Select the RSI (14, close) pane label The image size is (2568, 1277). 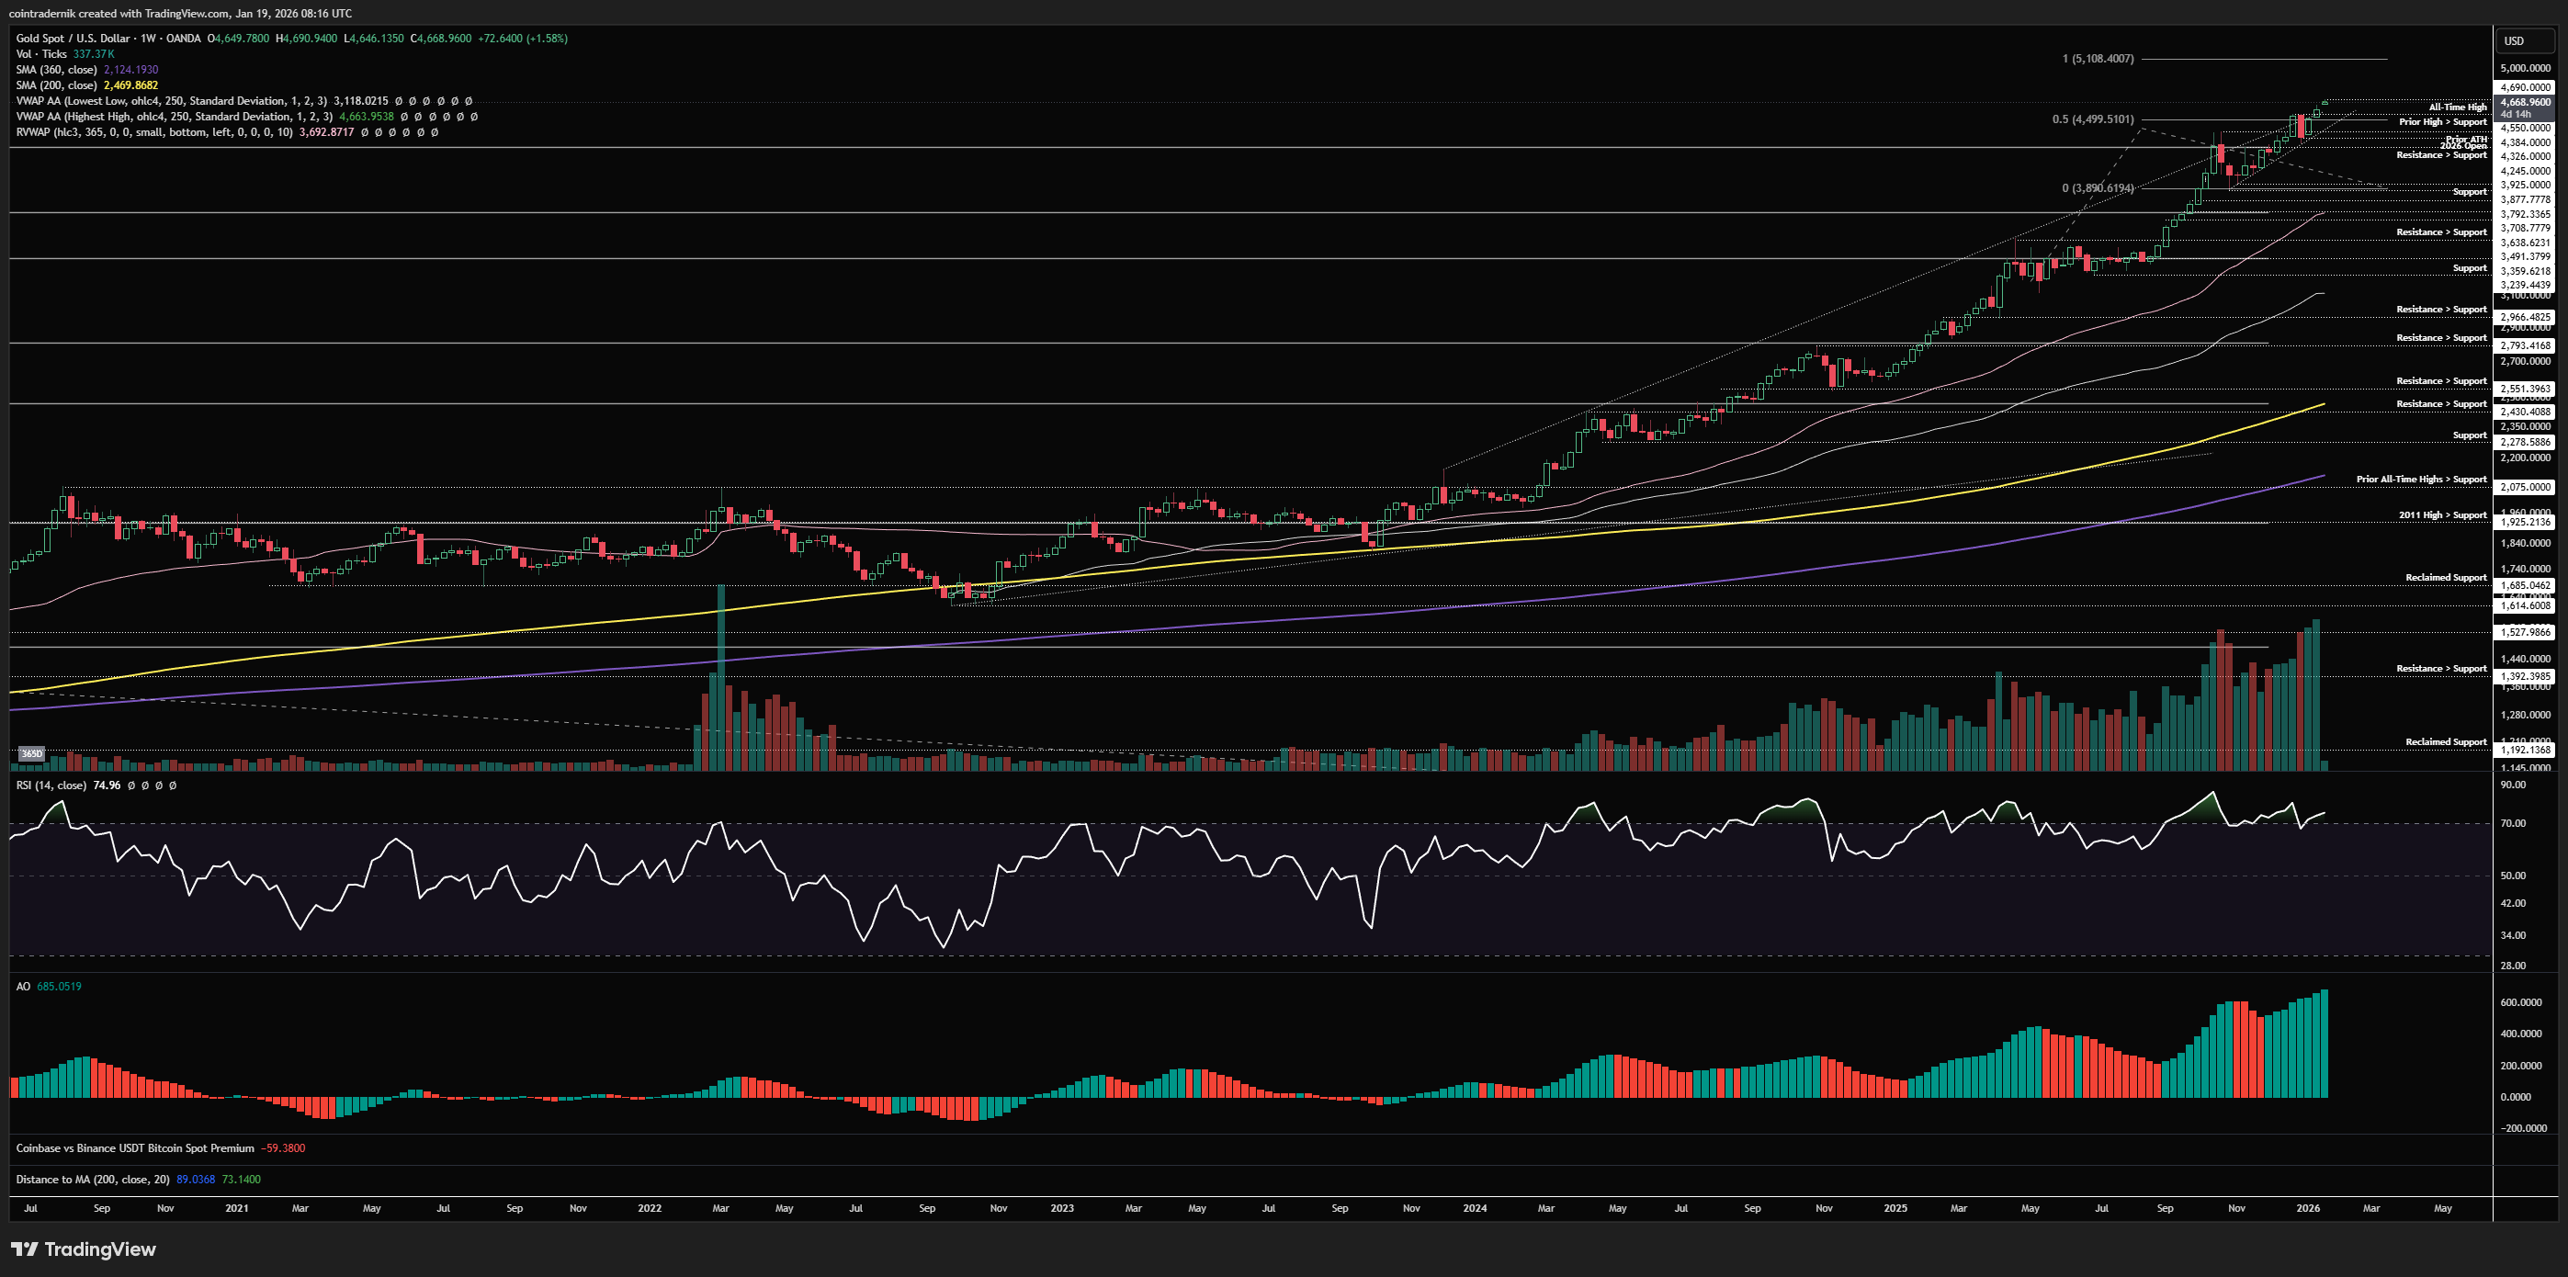point(51,785)
